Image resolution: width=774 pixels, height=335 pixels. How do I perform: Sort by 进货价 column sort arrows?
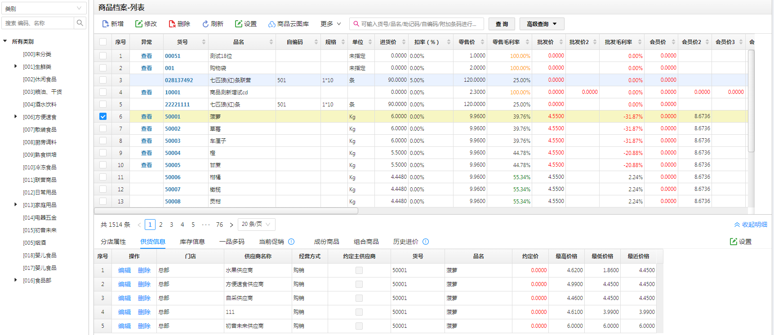point(404,42)
